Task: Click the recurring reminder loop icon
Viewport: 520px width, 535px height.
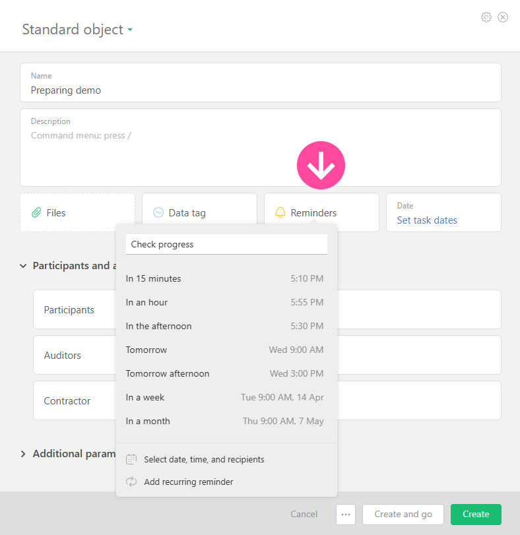Action: [131, 482]
